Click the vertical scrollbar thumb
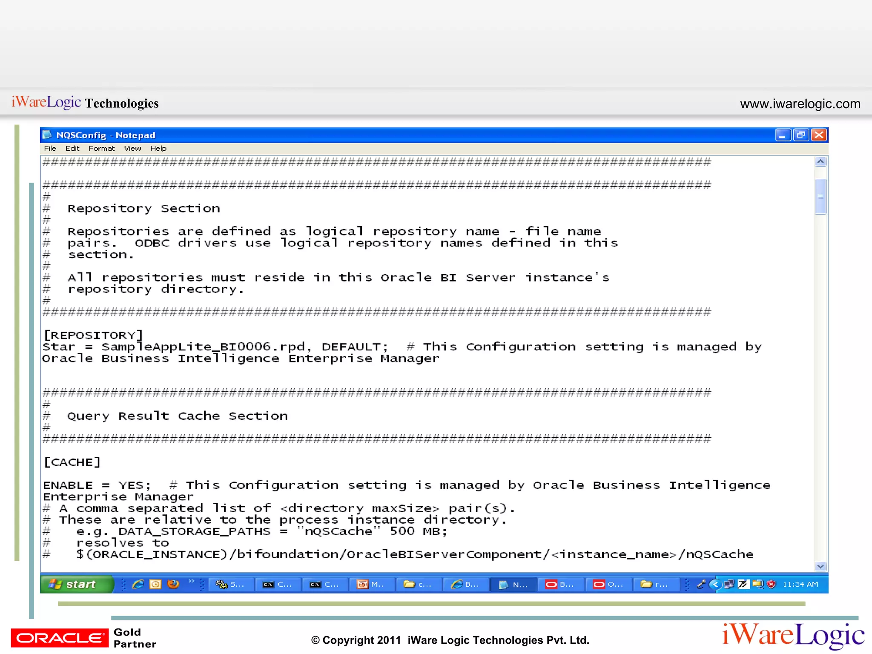The image size is (872, 654). [x=820, y=197]
